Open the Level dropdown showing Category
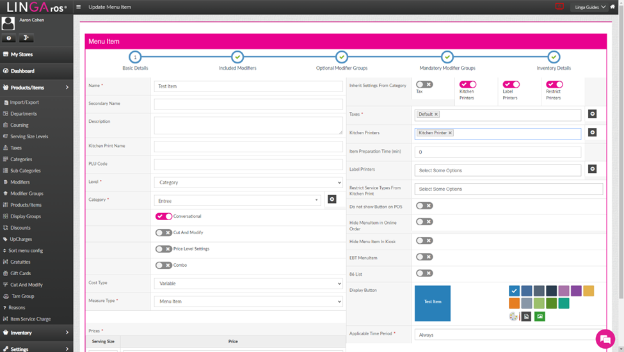Image resolution: width=624 pixels, height=352 pixels. click(248, 182)
